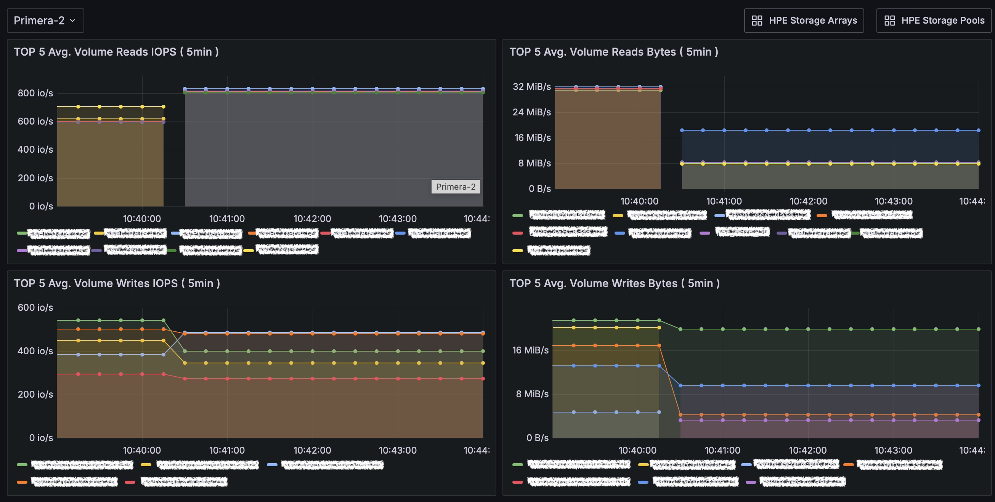Click the 32 MiB/s axis label in Reads Bytes
Screen dimensions: 995x502
tap(531, 86)
